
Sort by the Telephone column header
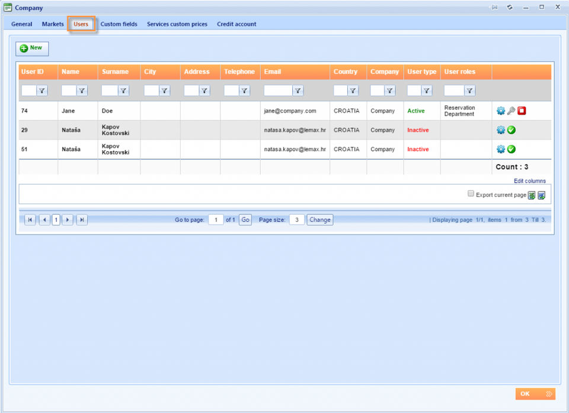pos(239,72)
